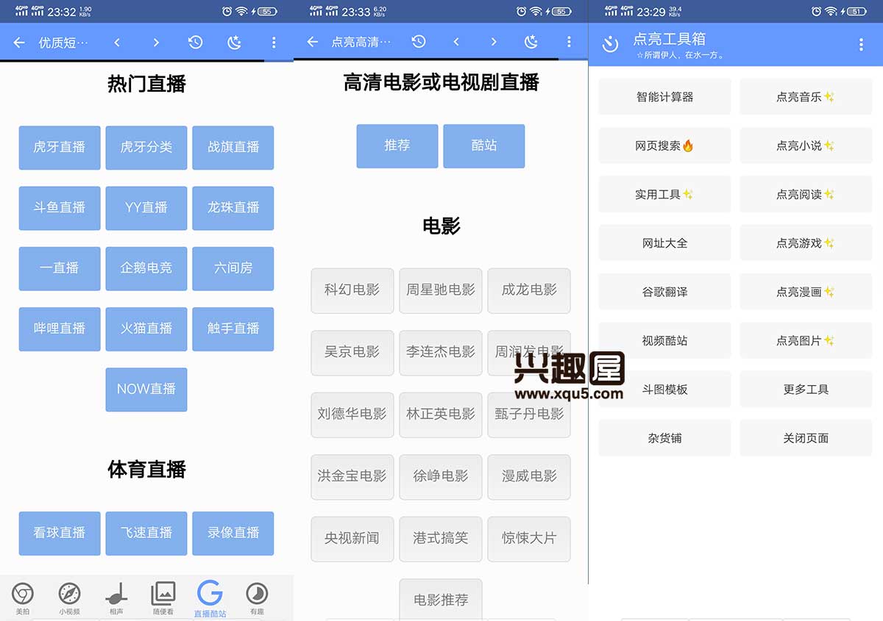
Task: Tap the 哔哩直播 button
Action: [60, 329]
